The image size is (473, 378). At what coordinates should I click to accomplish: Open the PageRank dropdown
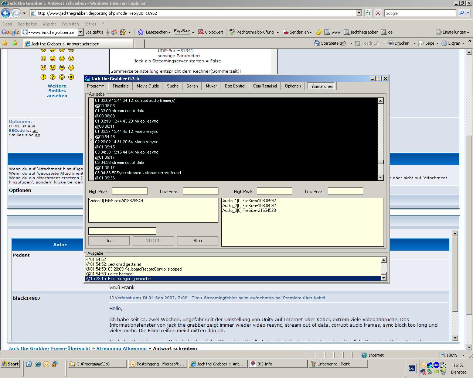pyautogui.click(x=193, y=32)
